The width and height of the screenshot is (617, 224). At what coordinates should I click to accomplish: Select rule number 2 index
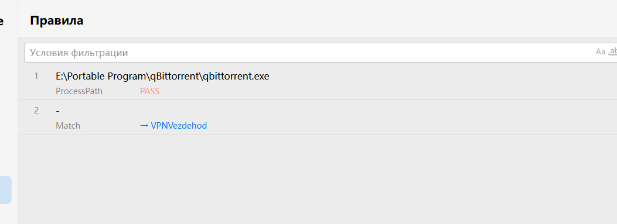[x=36, y=111]
